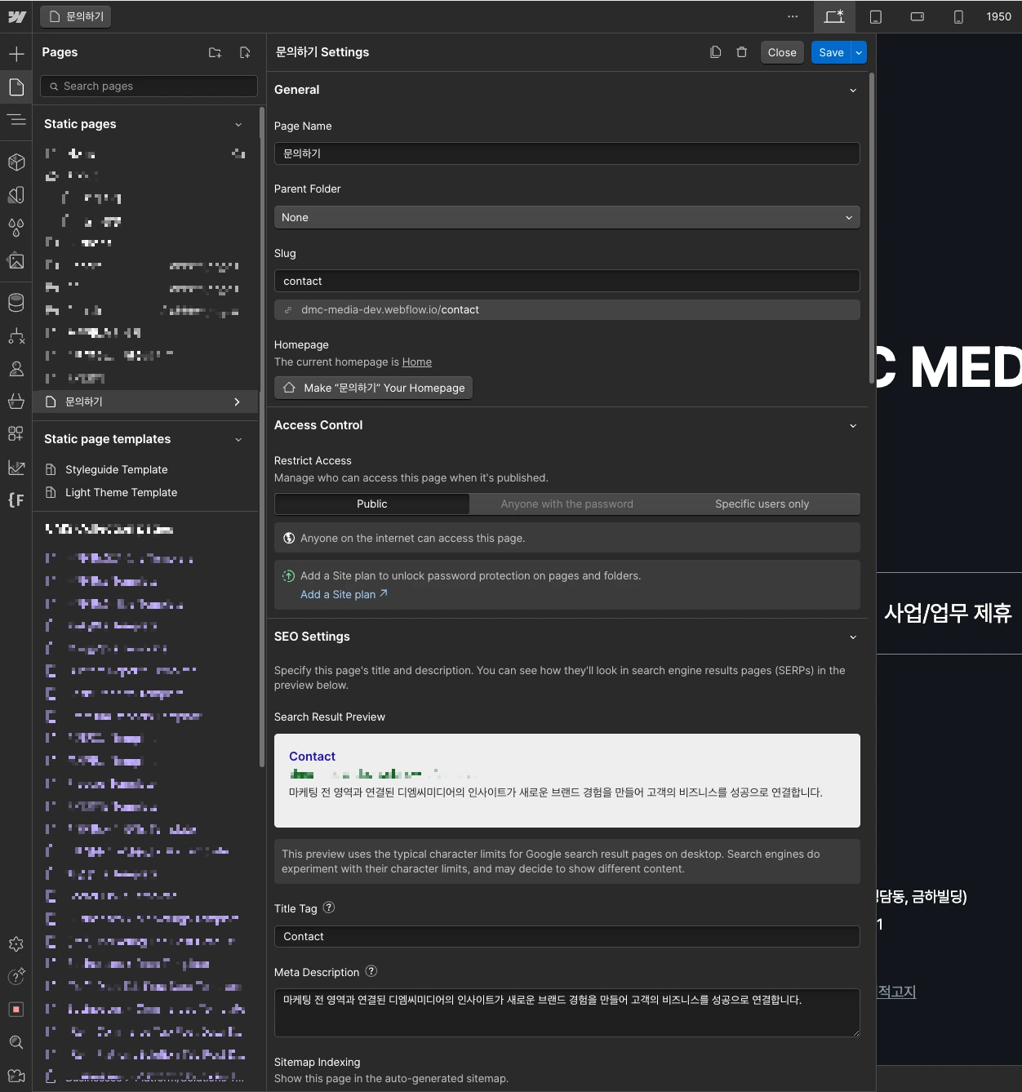Open the Users panel
This screenshot has width=1022, height=1092.
(x=16, y=369)
